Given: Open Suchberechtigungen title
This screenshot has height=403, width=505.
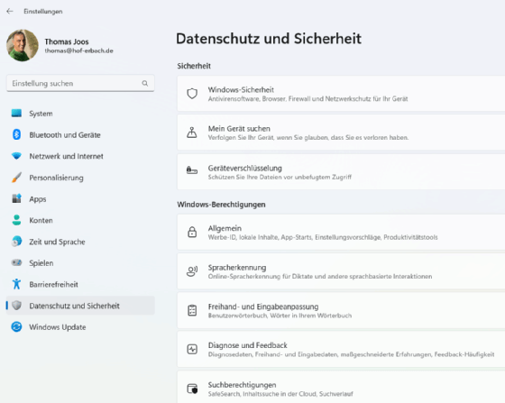Looking at the screenshot, I should [242, 385].
